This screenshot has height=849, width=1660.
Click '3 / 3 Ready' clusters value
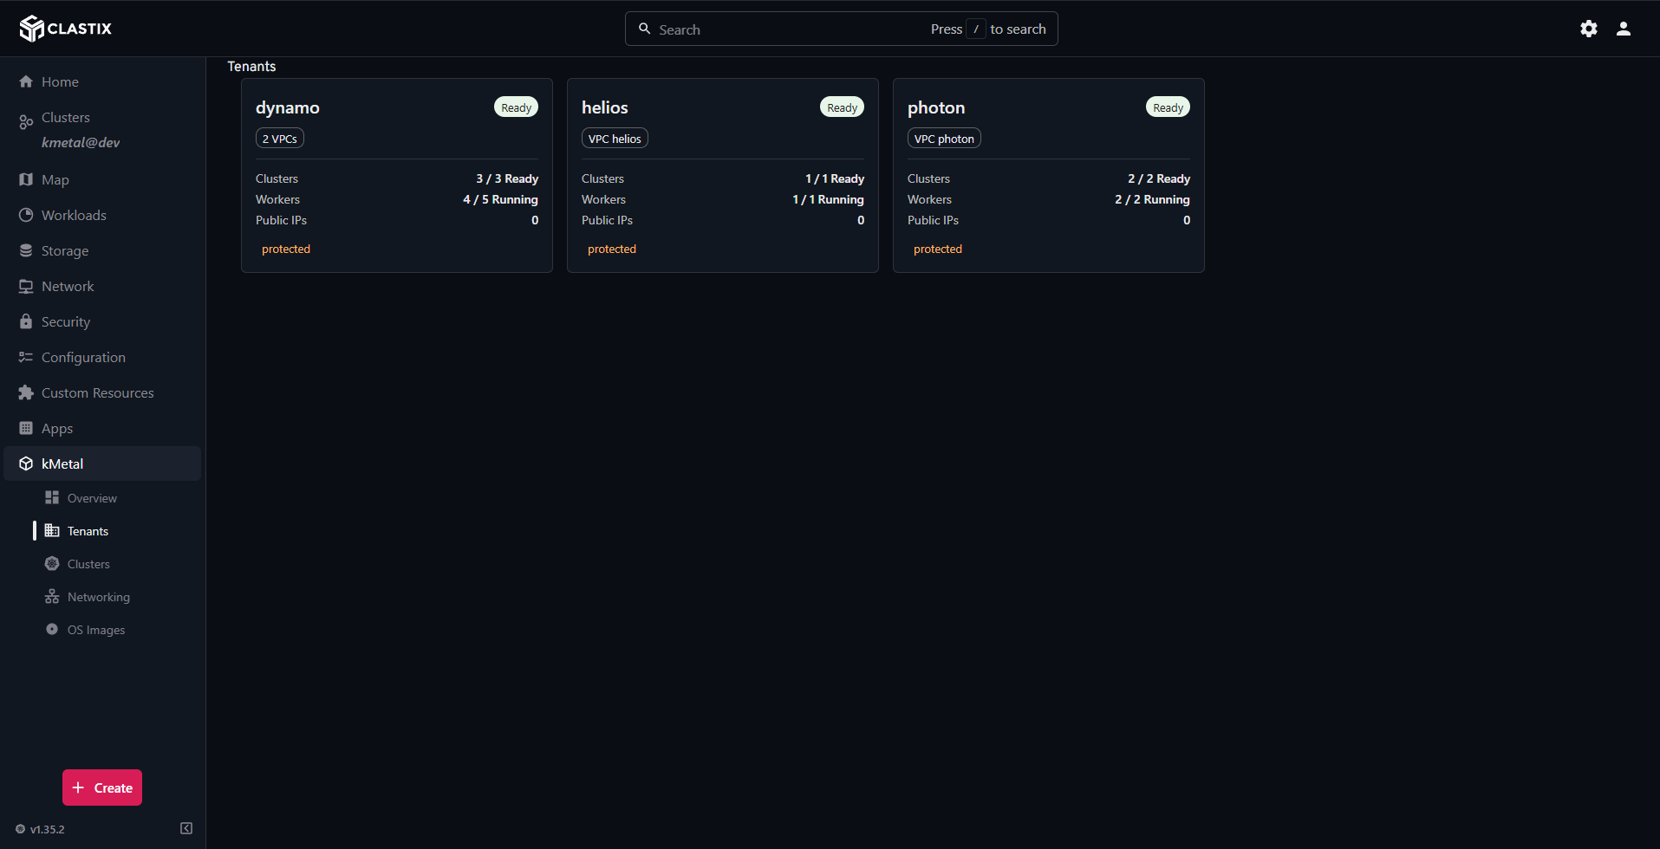pyautogui.click(x=507, y=178)
